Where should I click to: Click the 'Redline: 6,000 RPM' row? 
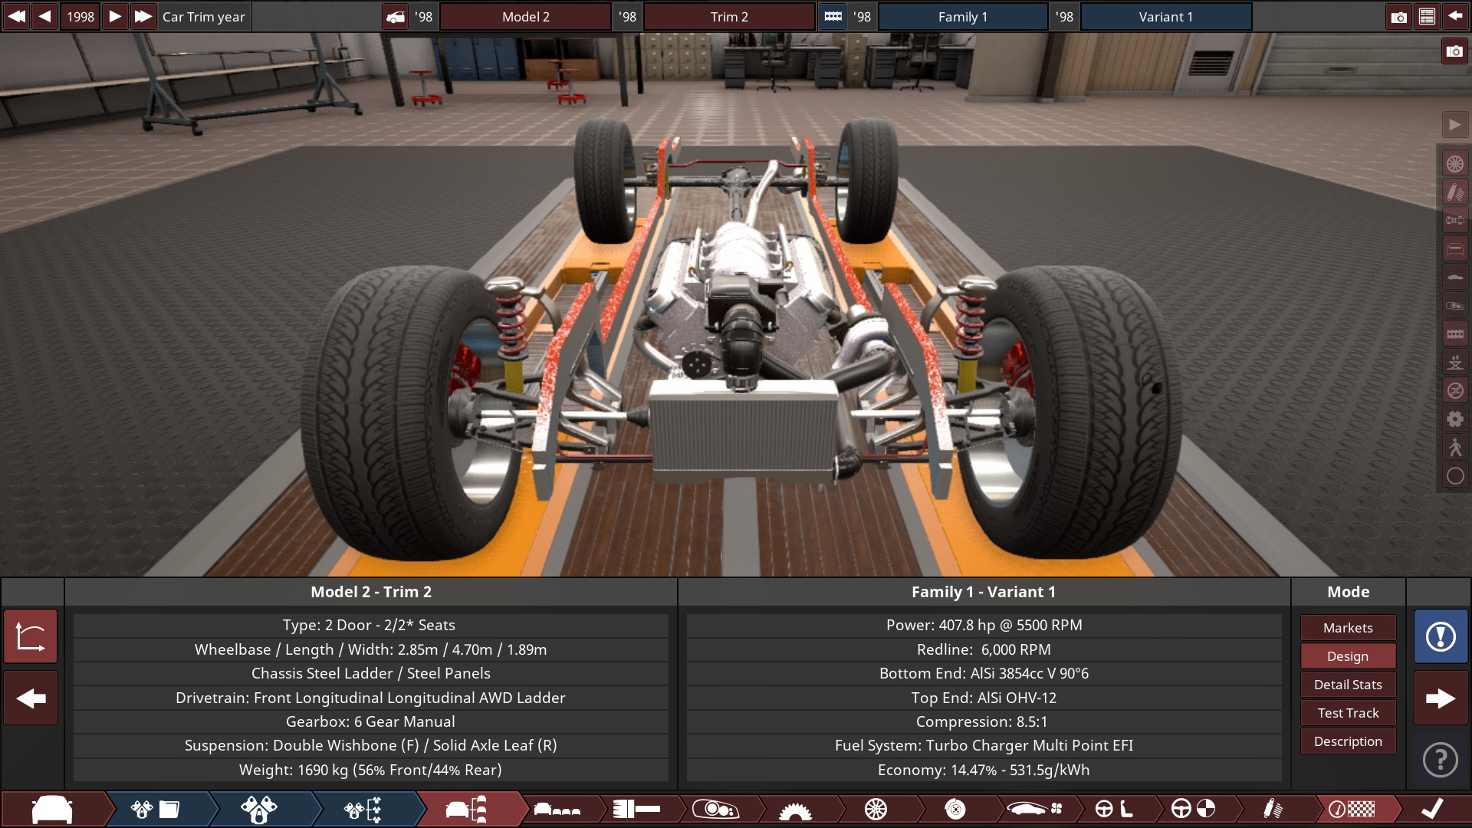(984, 649)
